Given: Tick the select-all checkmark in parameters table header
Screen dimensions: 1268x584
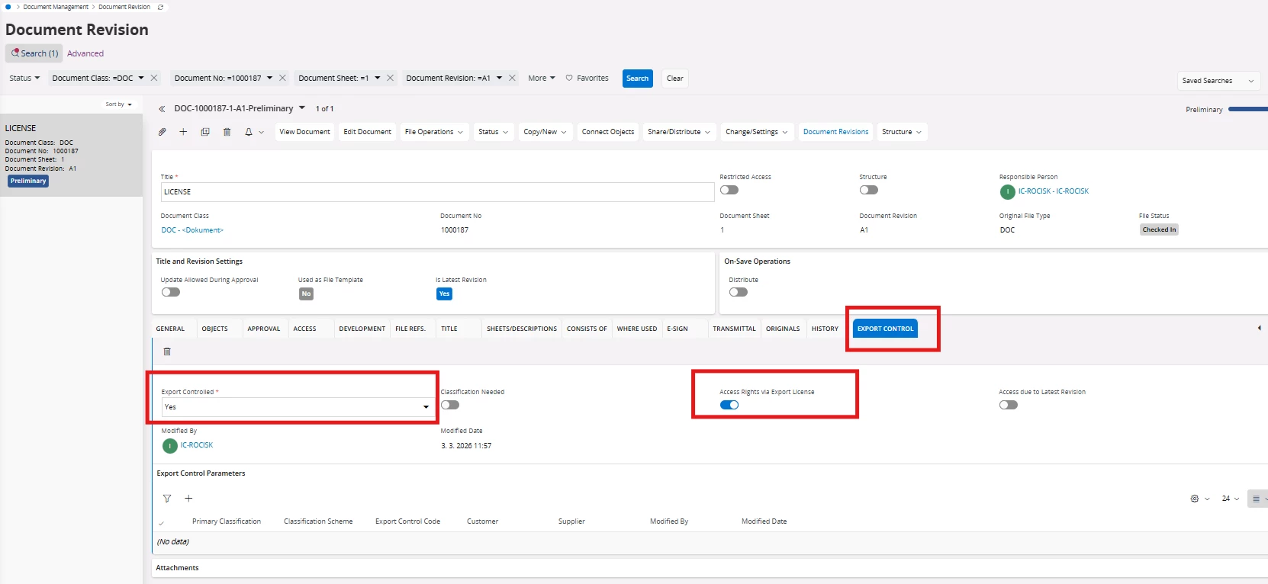Looking at the screenshot, I should [162, 523].
